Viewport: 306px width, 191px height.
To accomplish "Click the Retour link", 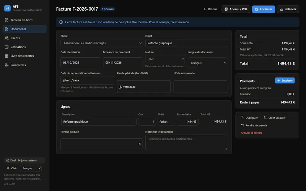I will click(x=210, y=9).
